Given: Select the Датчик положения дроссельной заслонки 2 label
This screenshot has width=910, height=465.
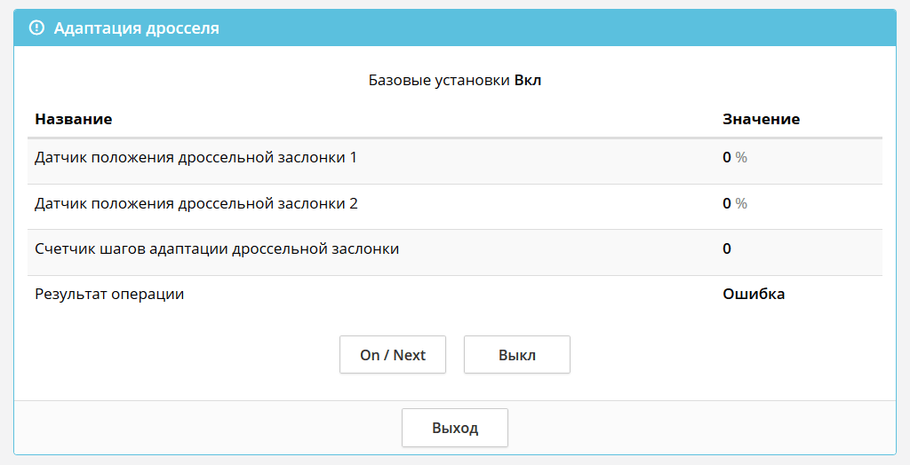Looking at the screenshot, I should (196, 204).
